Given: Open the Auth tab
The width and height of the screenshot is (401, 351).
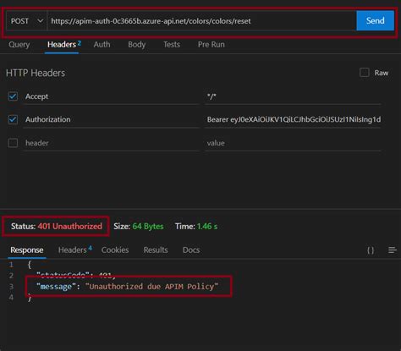Looking at the screenshot, I should 102,45.
